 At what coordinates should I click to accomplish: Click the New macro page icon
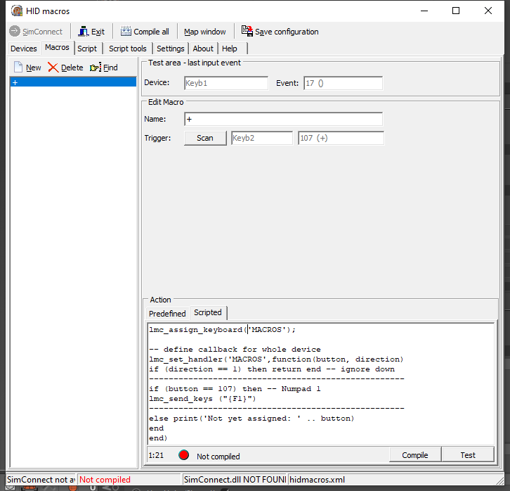18,67
